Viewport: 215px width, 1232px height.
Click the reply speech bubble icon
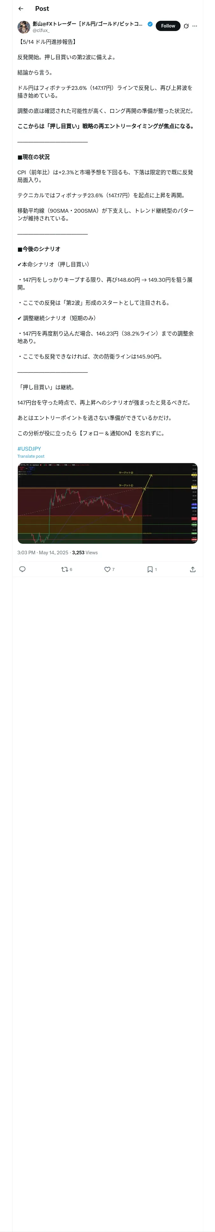(x=22, y=569)
